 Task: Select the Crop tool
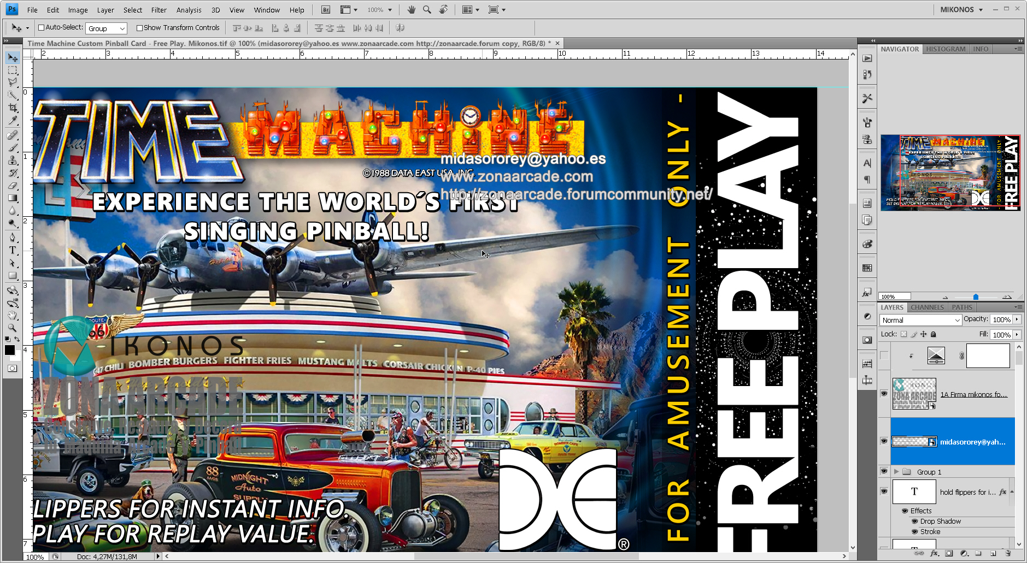[13, 108]
